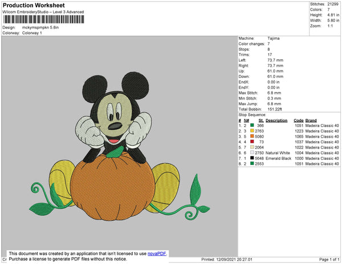Click the 'Code' column header
This screenshot has height=264, width=342.
click(x=299, y=121)
